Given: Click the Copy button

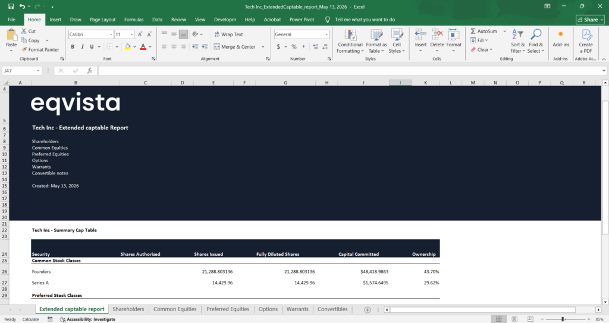Looking at the screenshot, I should [x=30, y=40].
